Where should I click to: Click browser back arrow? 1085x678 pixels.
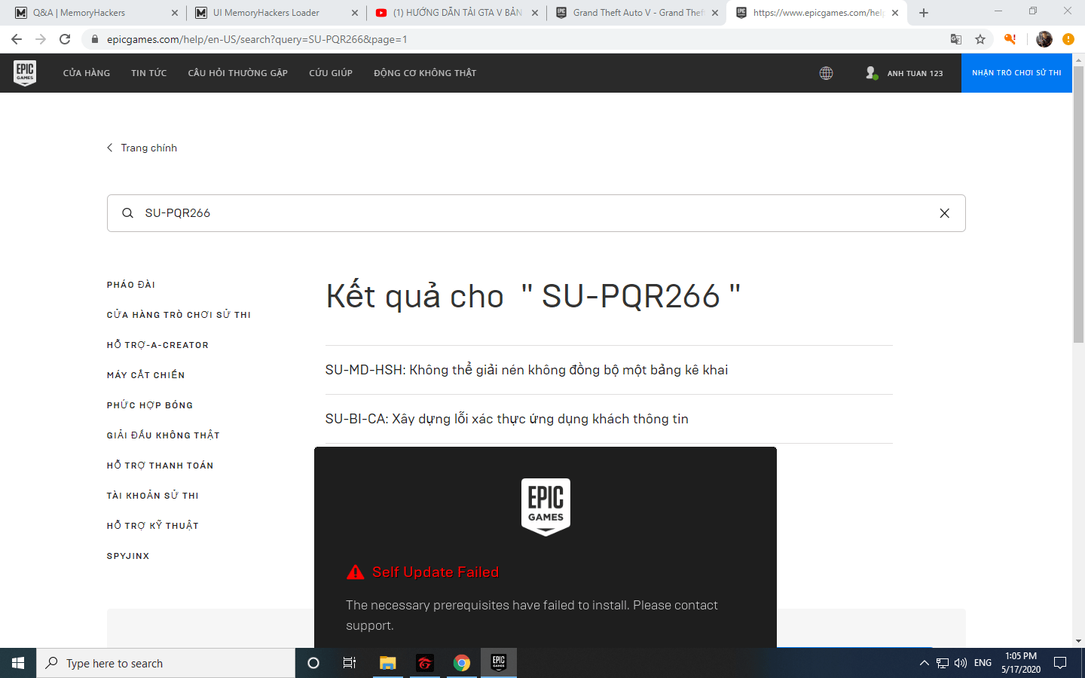(17, 39)
